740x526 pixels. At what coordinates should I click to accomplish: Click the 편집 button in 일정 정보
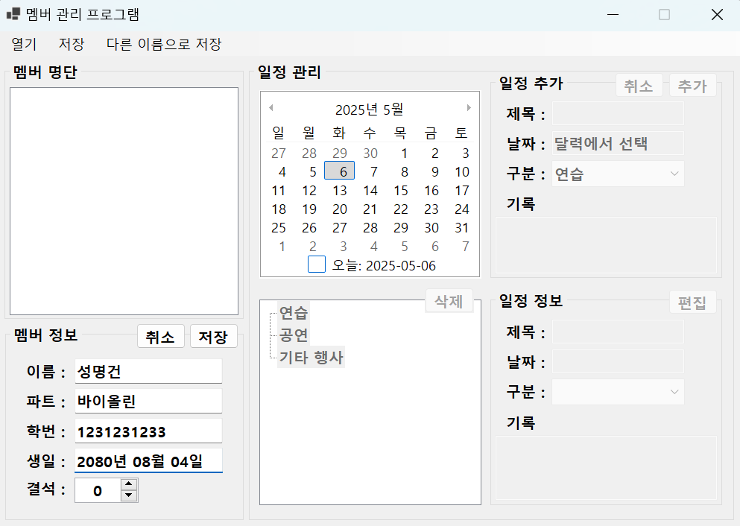click(692, 302)
